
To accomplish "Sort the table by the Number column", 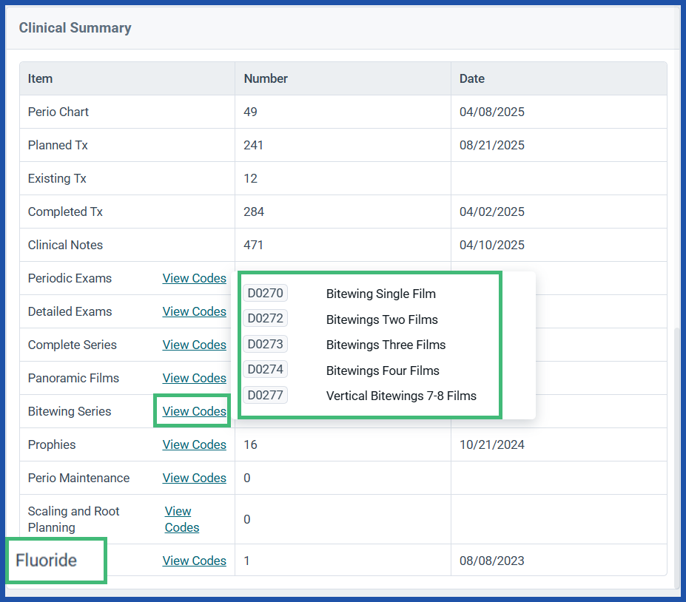I will coord(266,78).
